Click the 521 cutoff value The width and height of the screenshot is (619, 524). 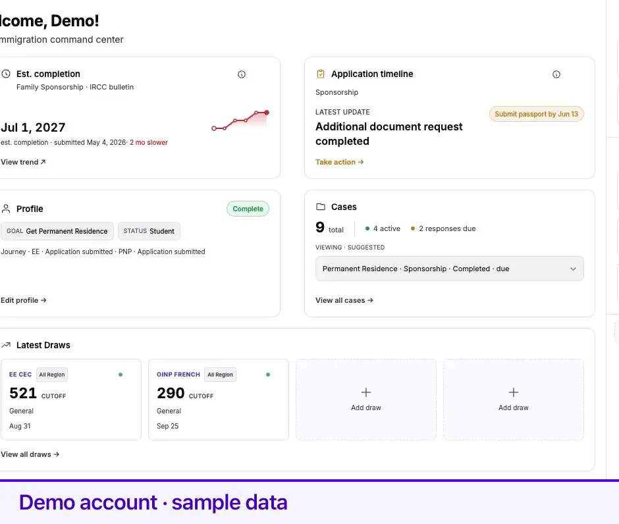[23, 393]
